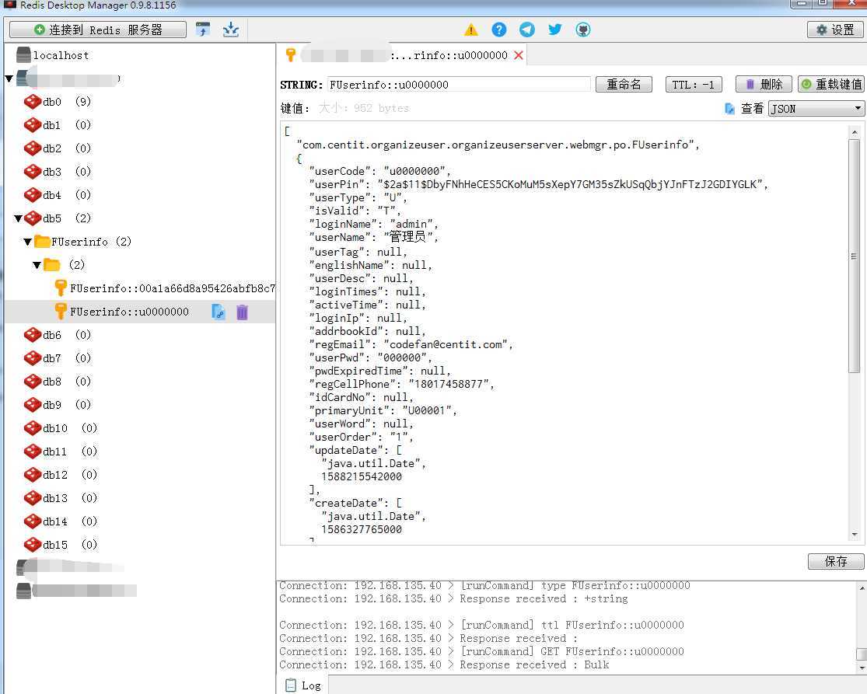Click the "loginName": "admin" line
Viewport: 867px width, 694px height.
click(373, 225)
